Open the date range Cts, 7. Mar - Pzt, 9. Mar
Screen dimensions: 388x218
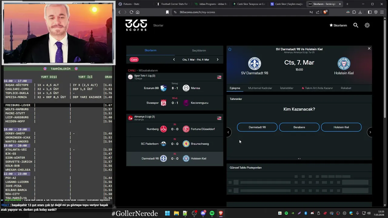pos(196,60)
